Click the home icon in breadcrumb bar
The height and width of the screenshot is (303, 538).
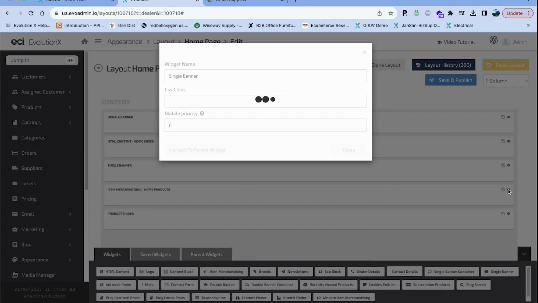(x=85, y=42)
